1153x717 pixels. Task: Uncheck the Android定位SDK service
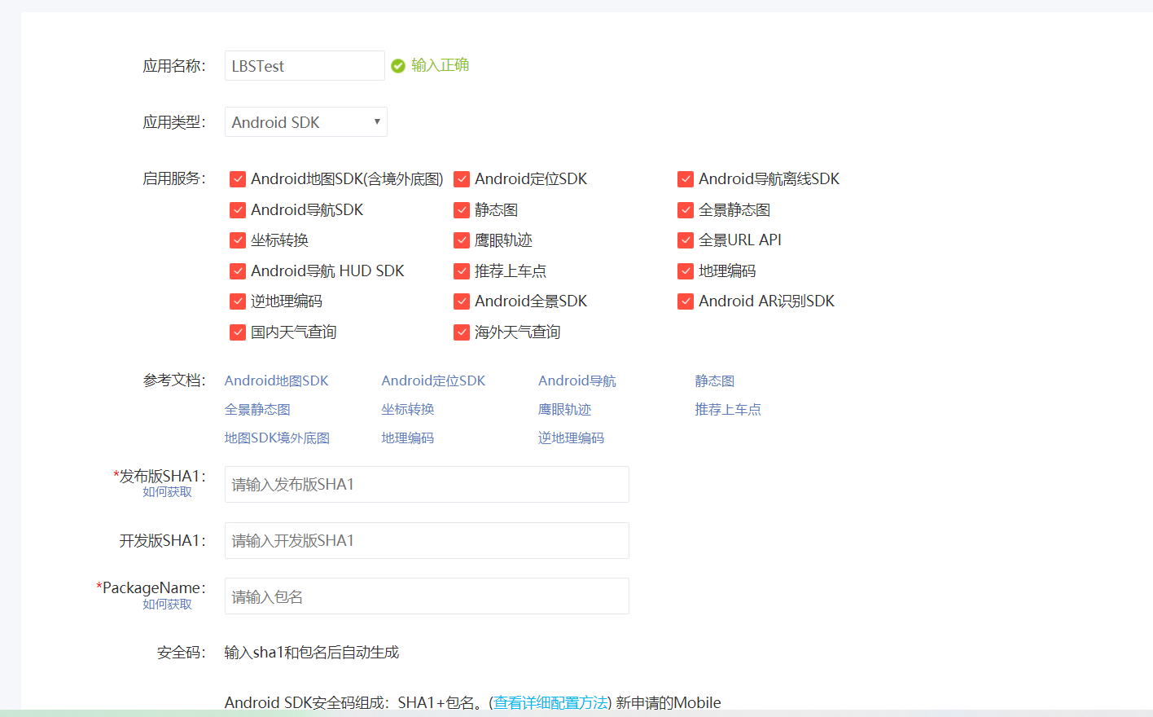(461, 178)
